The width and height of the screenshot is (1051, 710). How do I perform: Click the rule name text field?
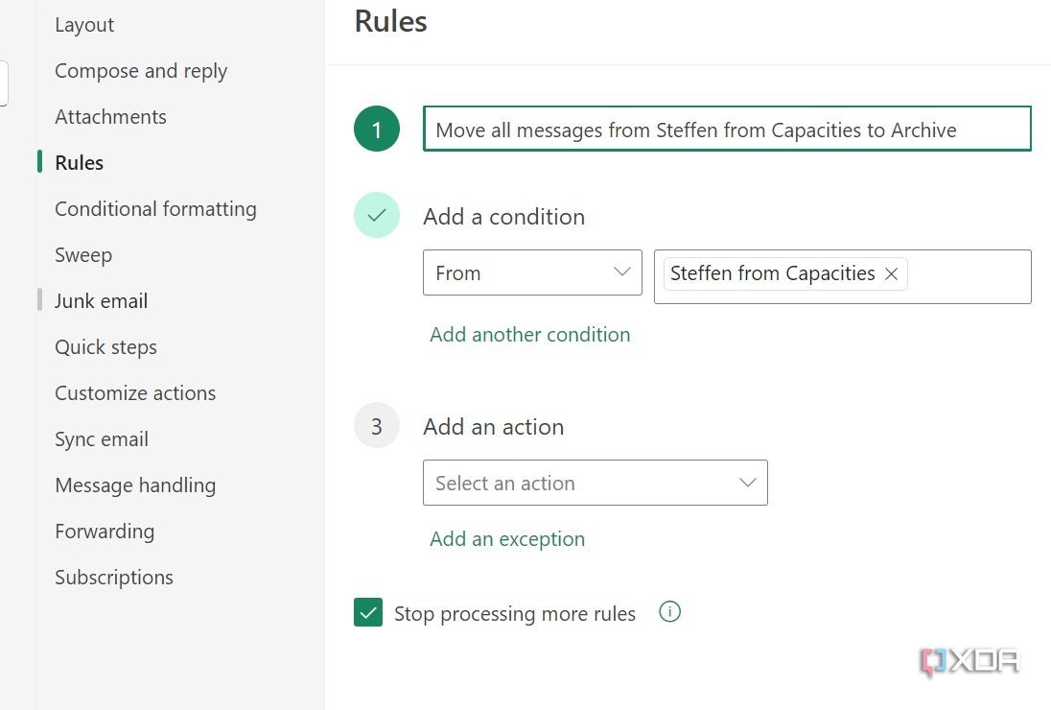pyautogui.click(x=727, y=130)
